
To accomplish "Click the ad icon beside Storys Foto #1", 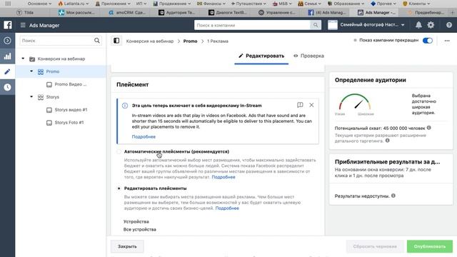I will pos(49,123).
